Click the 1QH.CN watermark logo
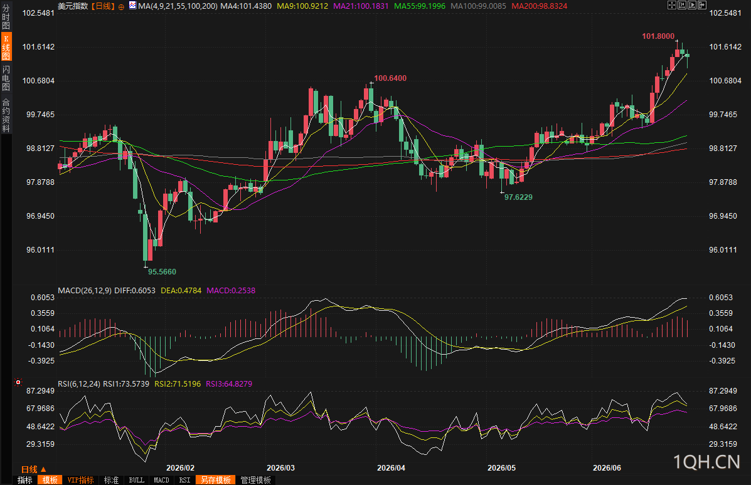 tap(706, 462)
